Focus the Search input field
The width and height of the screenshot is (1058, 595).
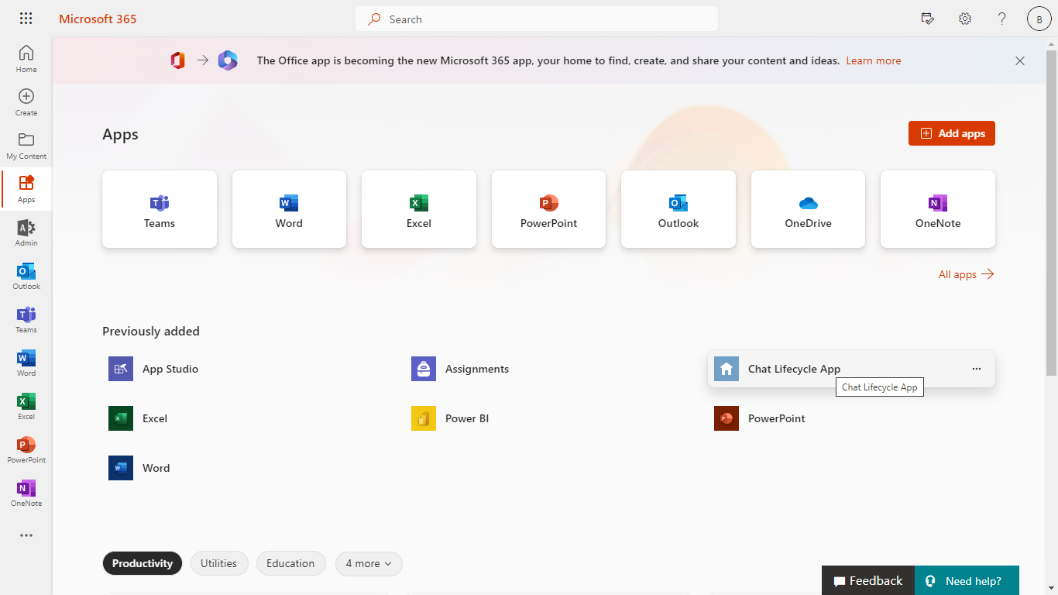(x=537, y=19)
